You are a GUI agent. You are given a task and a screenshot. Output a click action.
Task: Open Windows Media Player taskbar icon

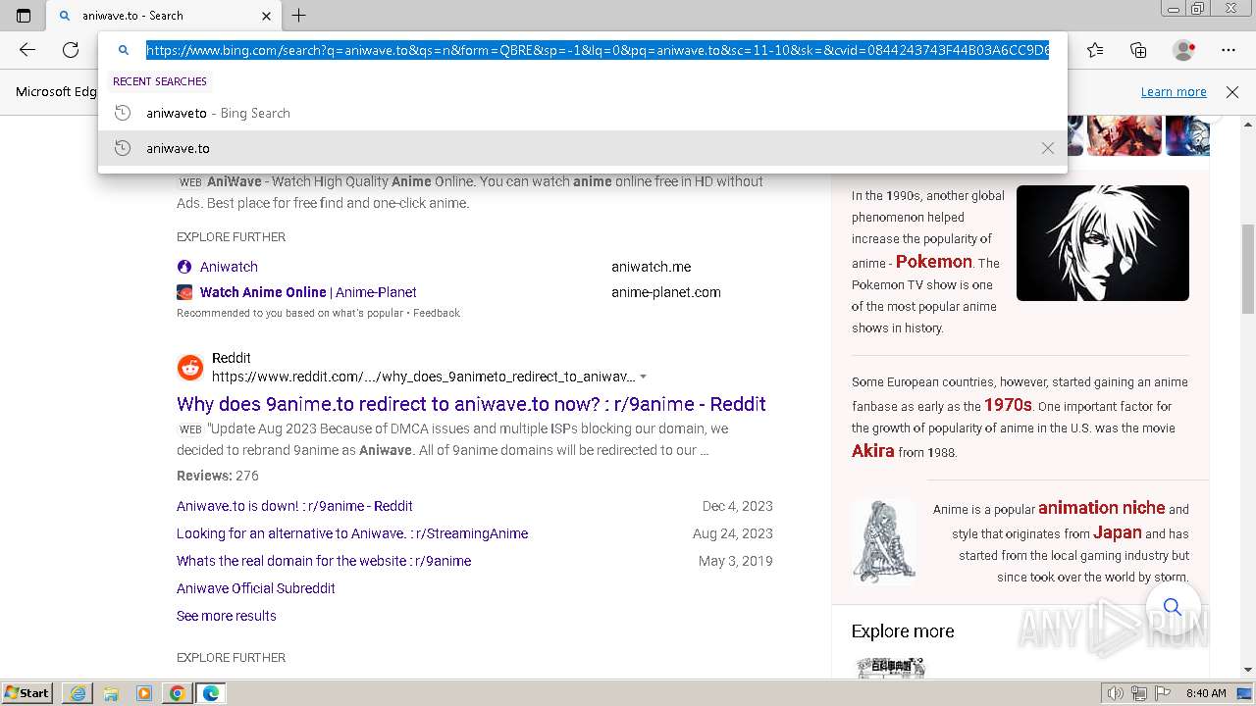click(144, 693)
